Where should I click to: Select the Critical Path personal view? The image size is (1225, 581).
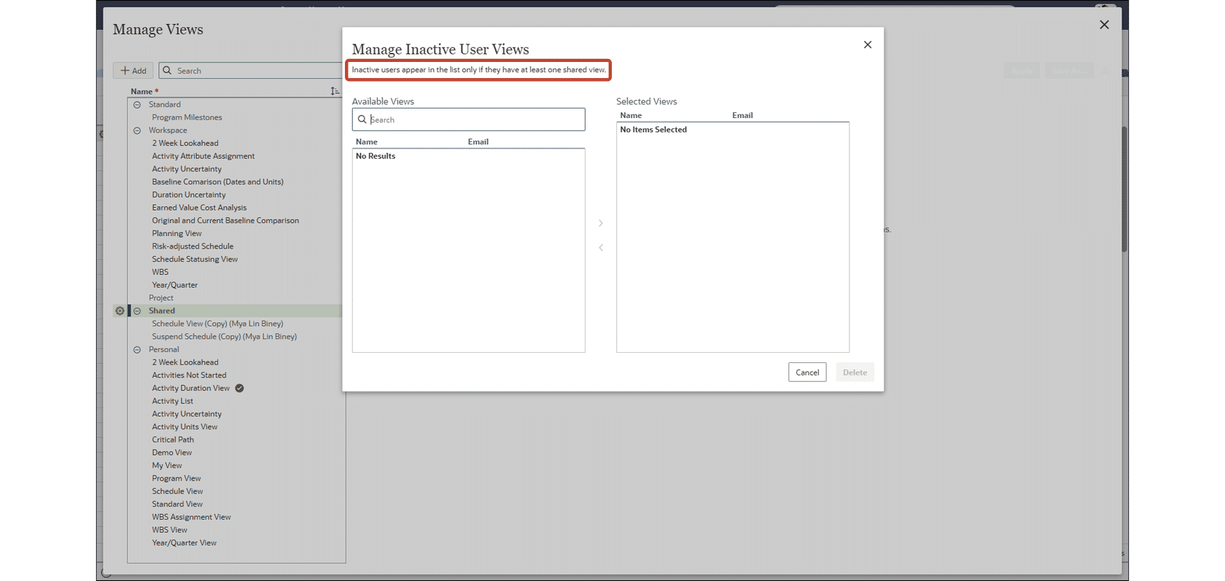pos(173,440)
